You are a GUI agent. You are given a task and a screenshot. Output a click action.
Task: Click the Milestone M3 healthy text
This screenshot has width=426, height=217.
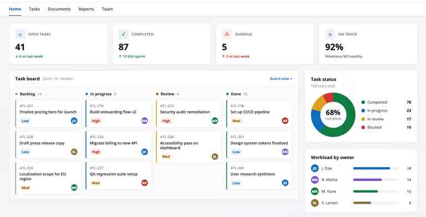(x=344, y=56)
